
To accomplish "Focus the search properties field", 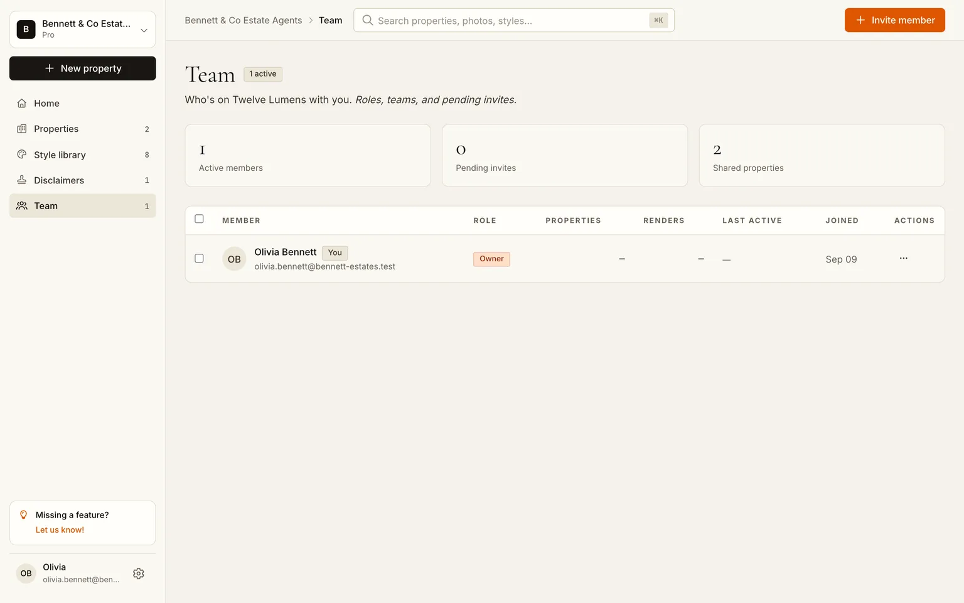I will (514, 20).
